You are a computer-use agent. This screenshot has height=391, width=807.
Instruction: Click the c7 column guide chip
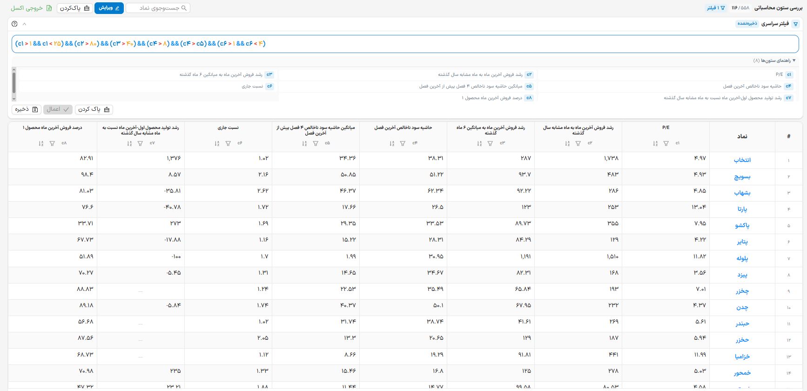point(788,98)
